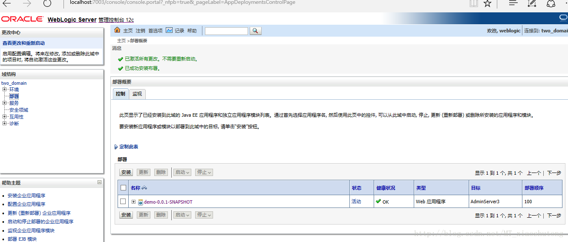Reload the page with the refresh icon
The width and height of the screenshot is (568, 242).
point(47,3)
